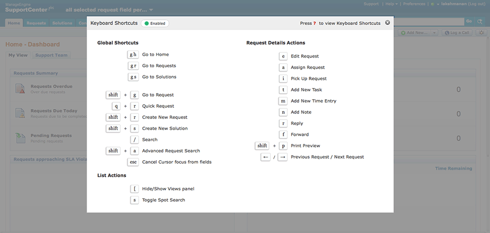Viewport: 490px width, 233px height.
Task: Click the Requests Overdue link
Action: coord(51,86)
